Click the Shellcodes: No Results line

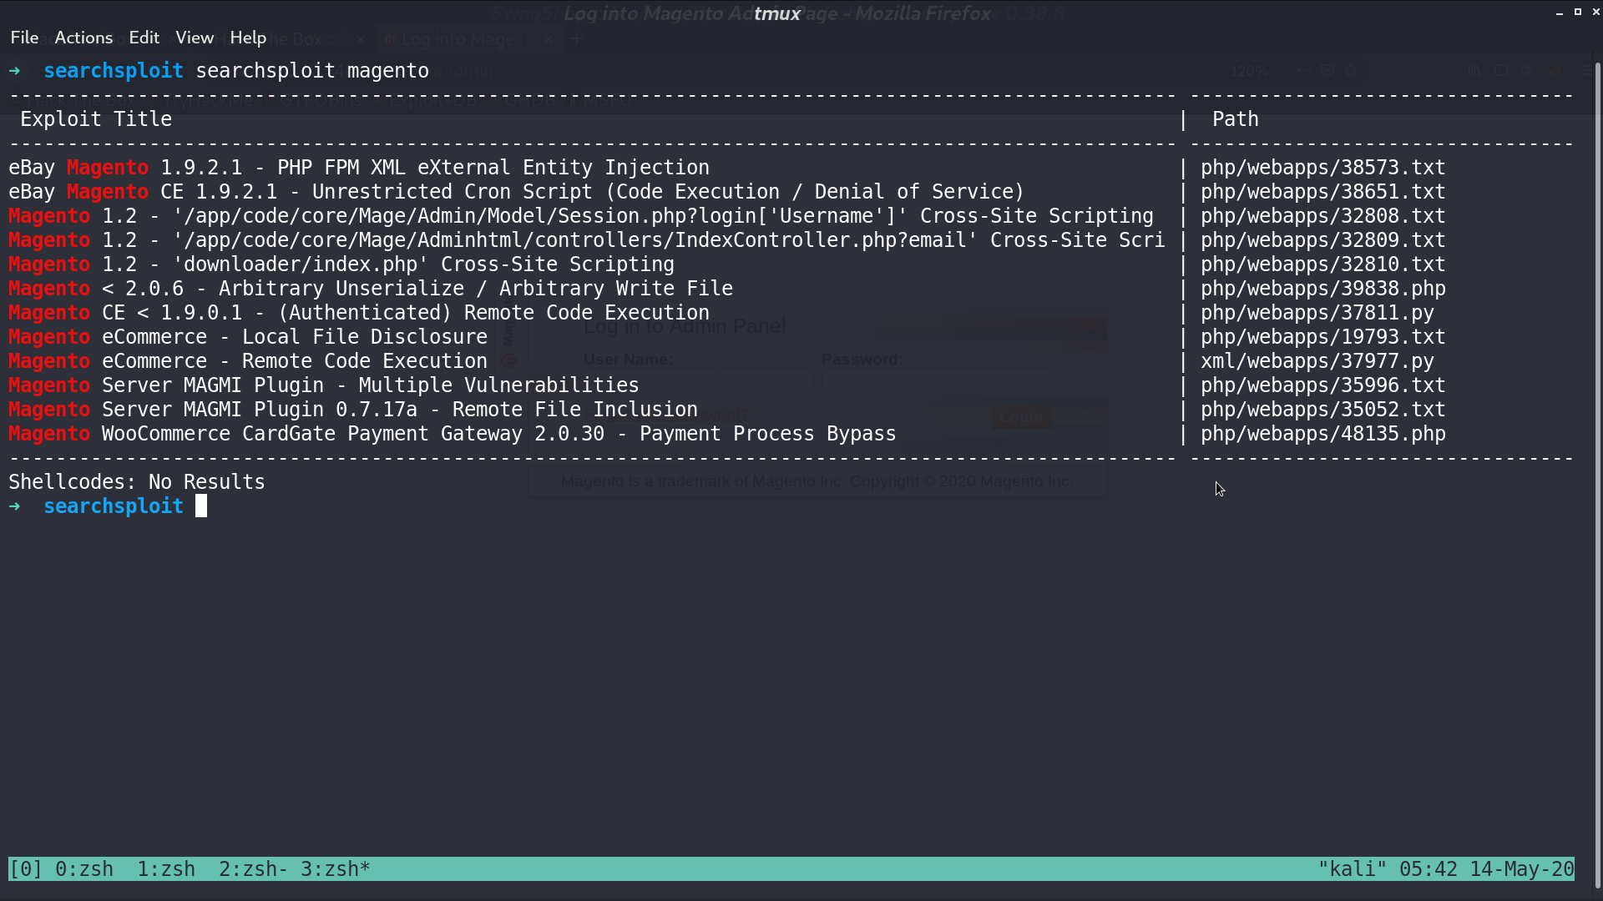pos(137,482)
